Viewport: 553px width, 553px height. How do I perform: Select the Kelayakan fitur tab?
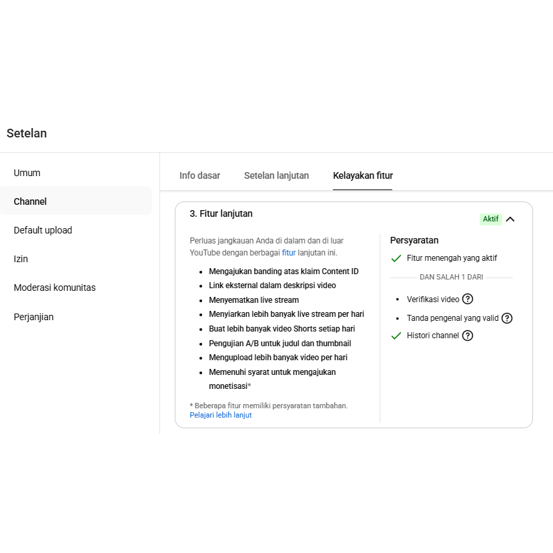pos(363,176)
